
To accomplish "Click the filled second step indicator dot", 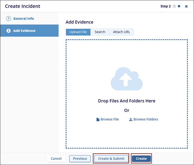I will [179, 6].
